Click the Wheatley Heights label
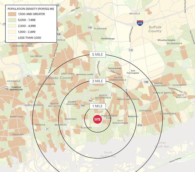 pos(166,40)
